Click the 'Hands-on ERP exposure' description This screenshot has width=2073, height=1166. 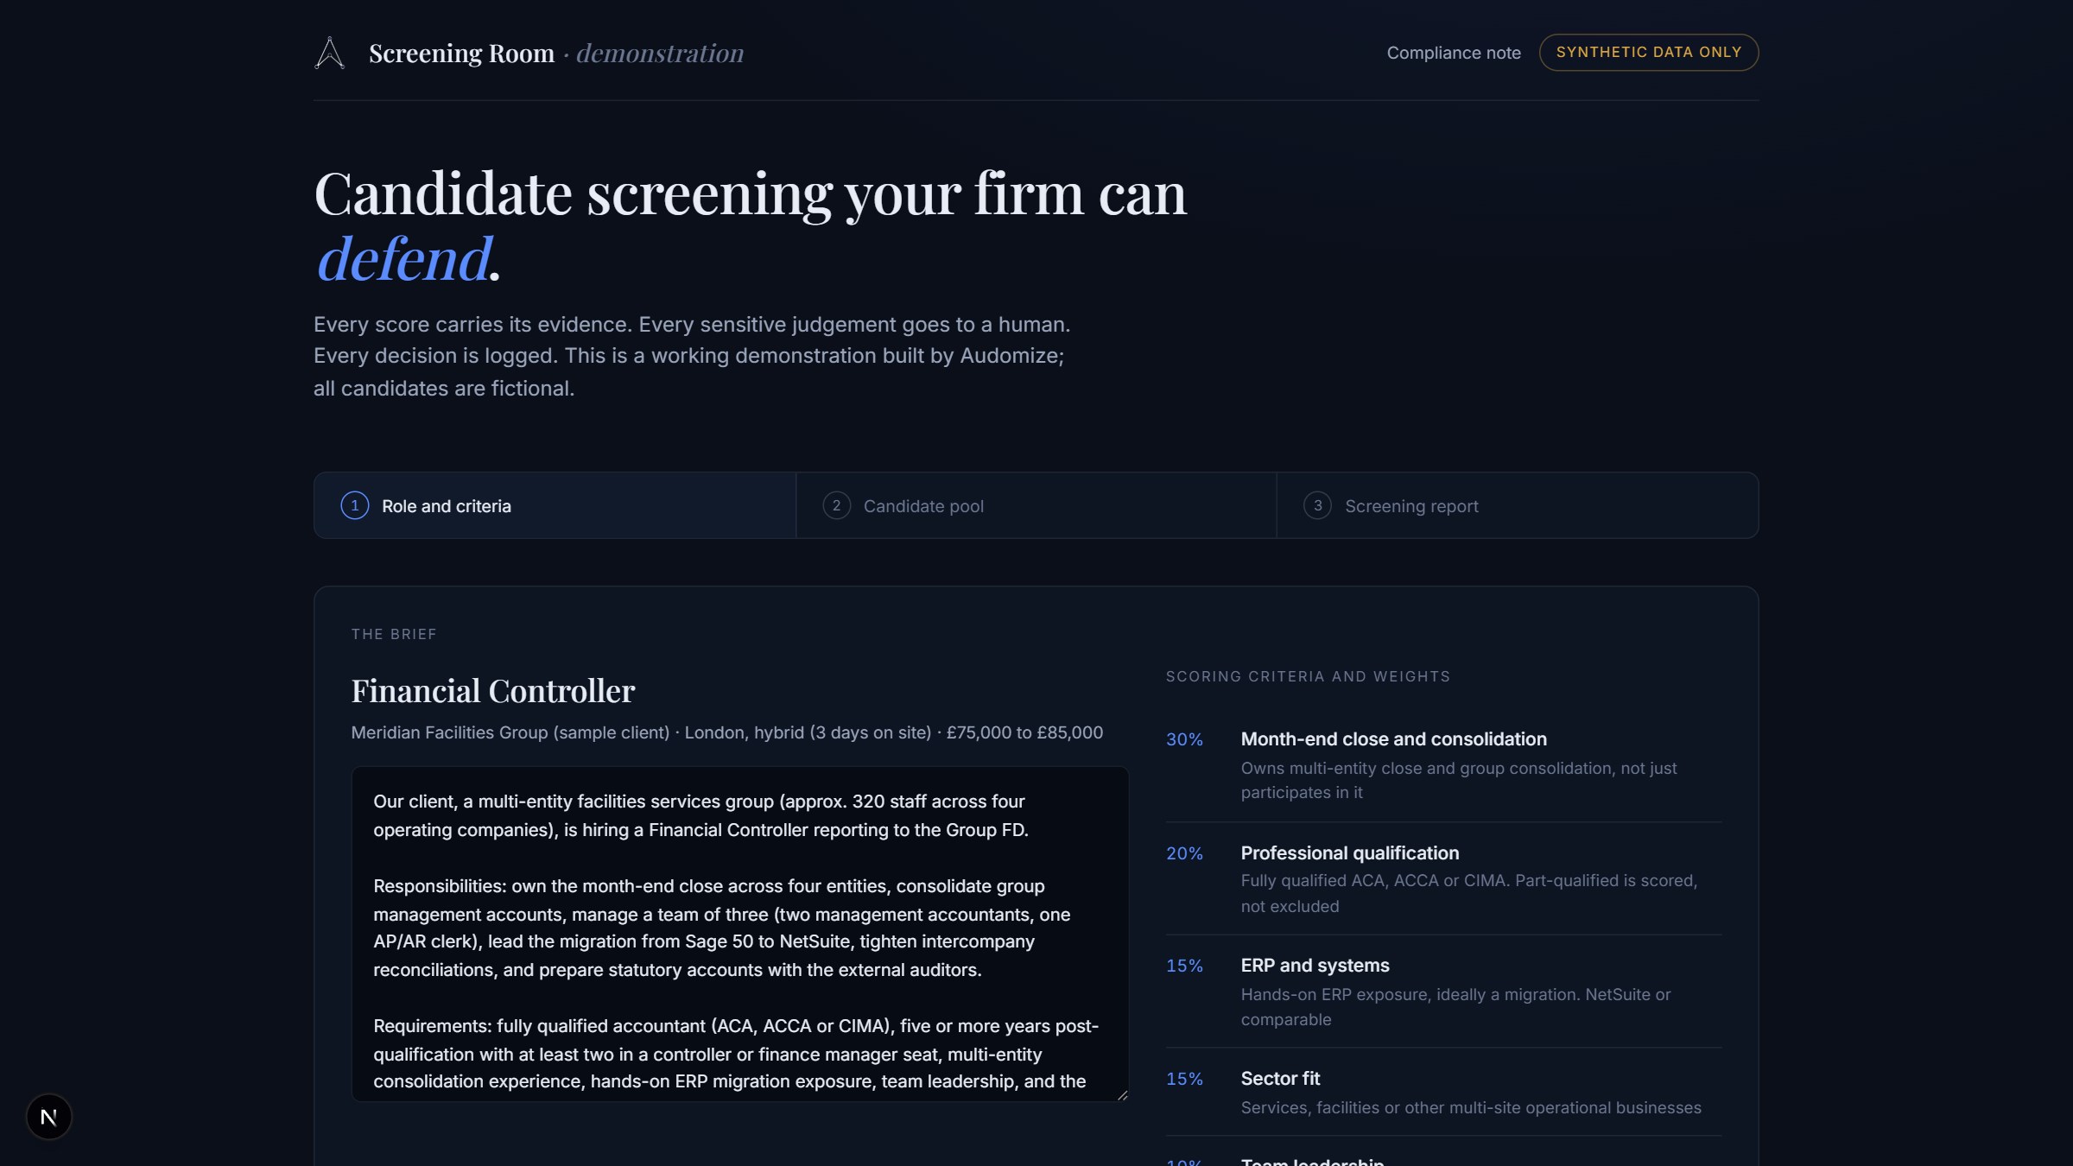pos(1455,1006)
